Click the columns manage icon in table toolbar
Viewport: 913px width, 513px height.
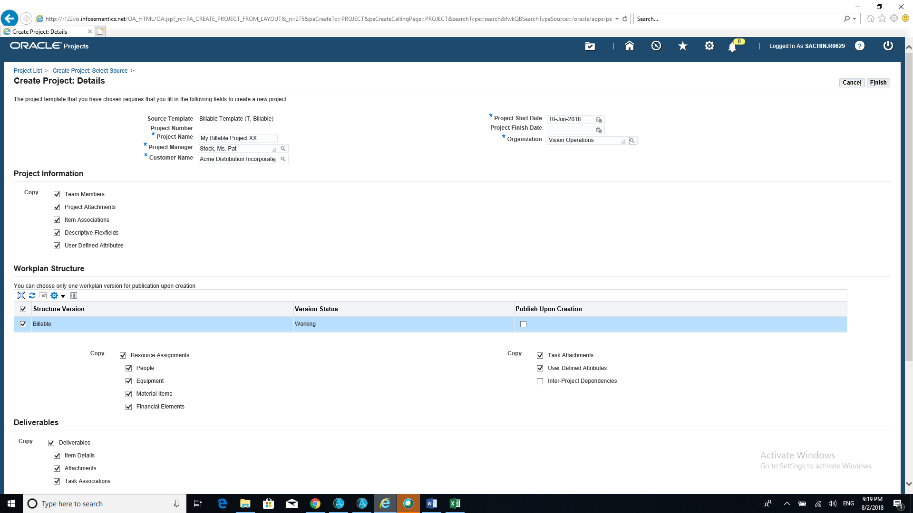click(x=74, y=295)
